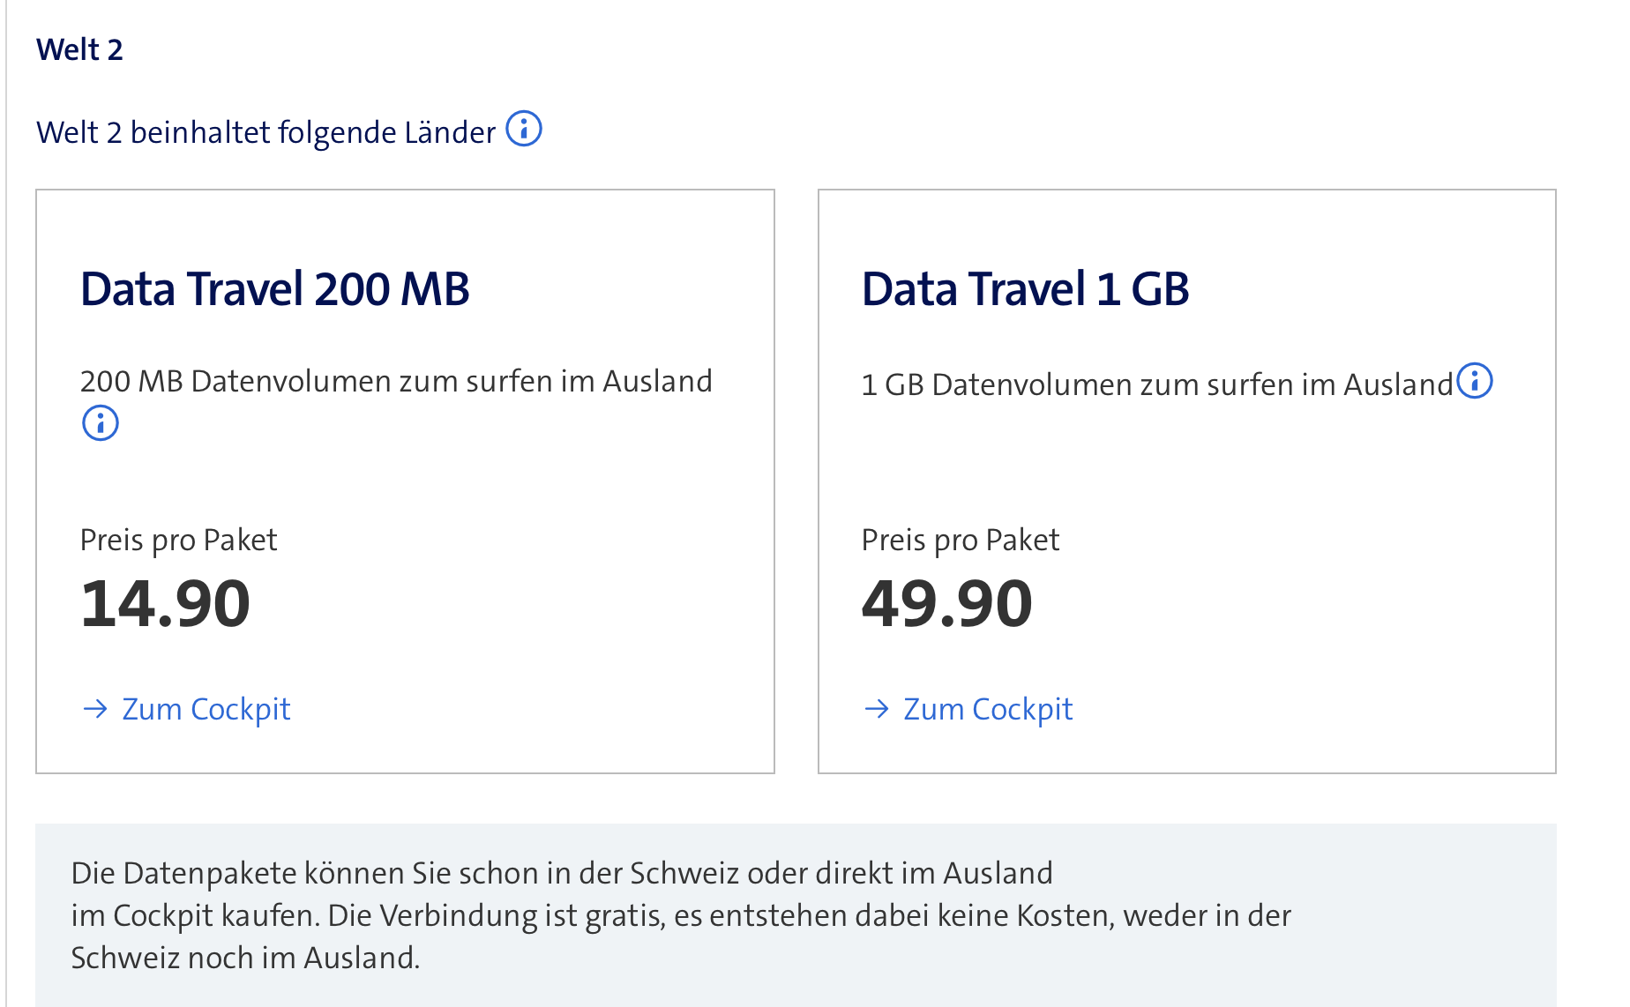Click '1 GB Datenvolumen zum surfen im Ausland' text
This screenshot has width=1630, height=1007.
coord(1156,384)
